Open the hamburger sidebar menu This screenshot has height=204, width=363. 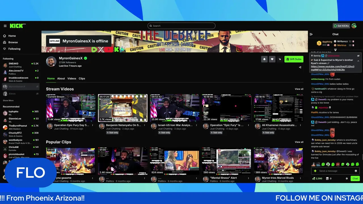coord(5,26)
